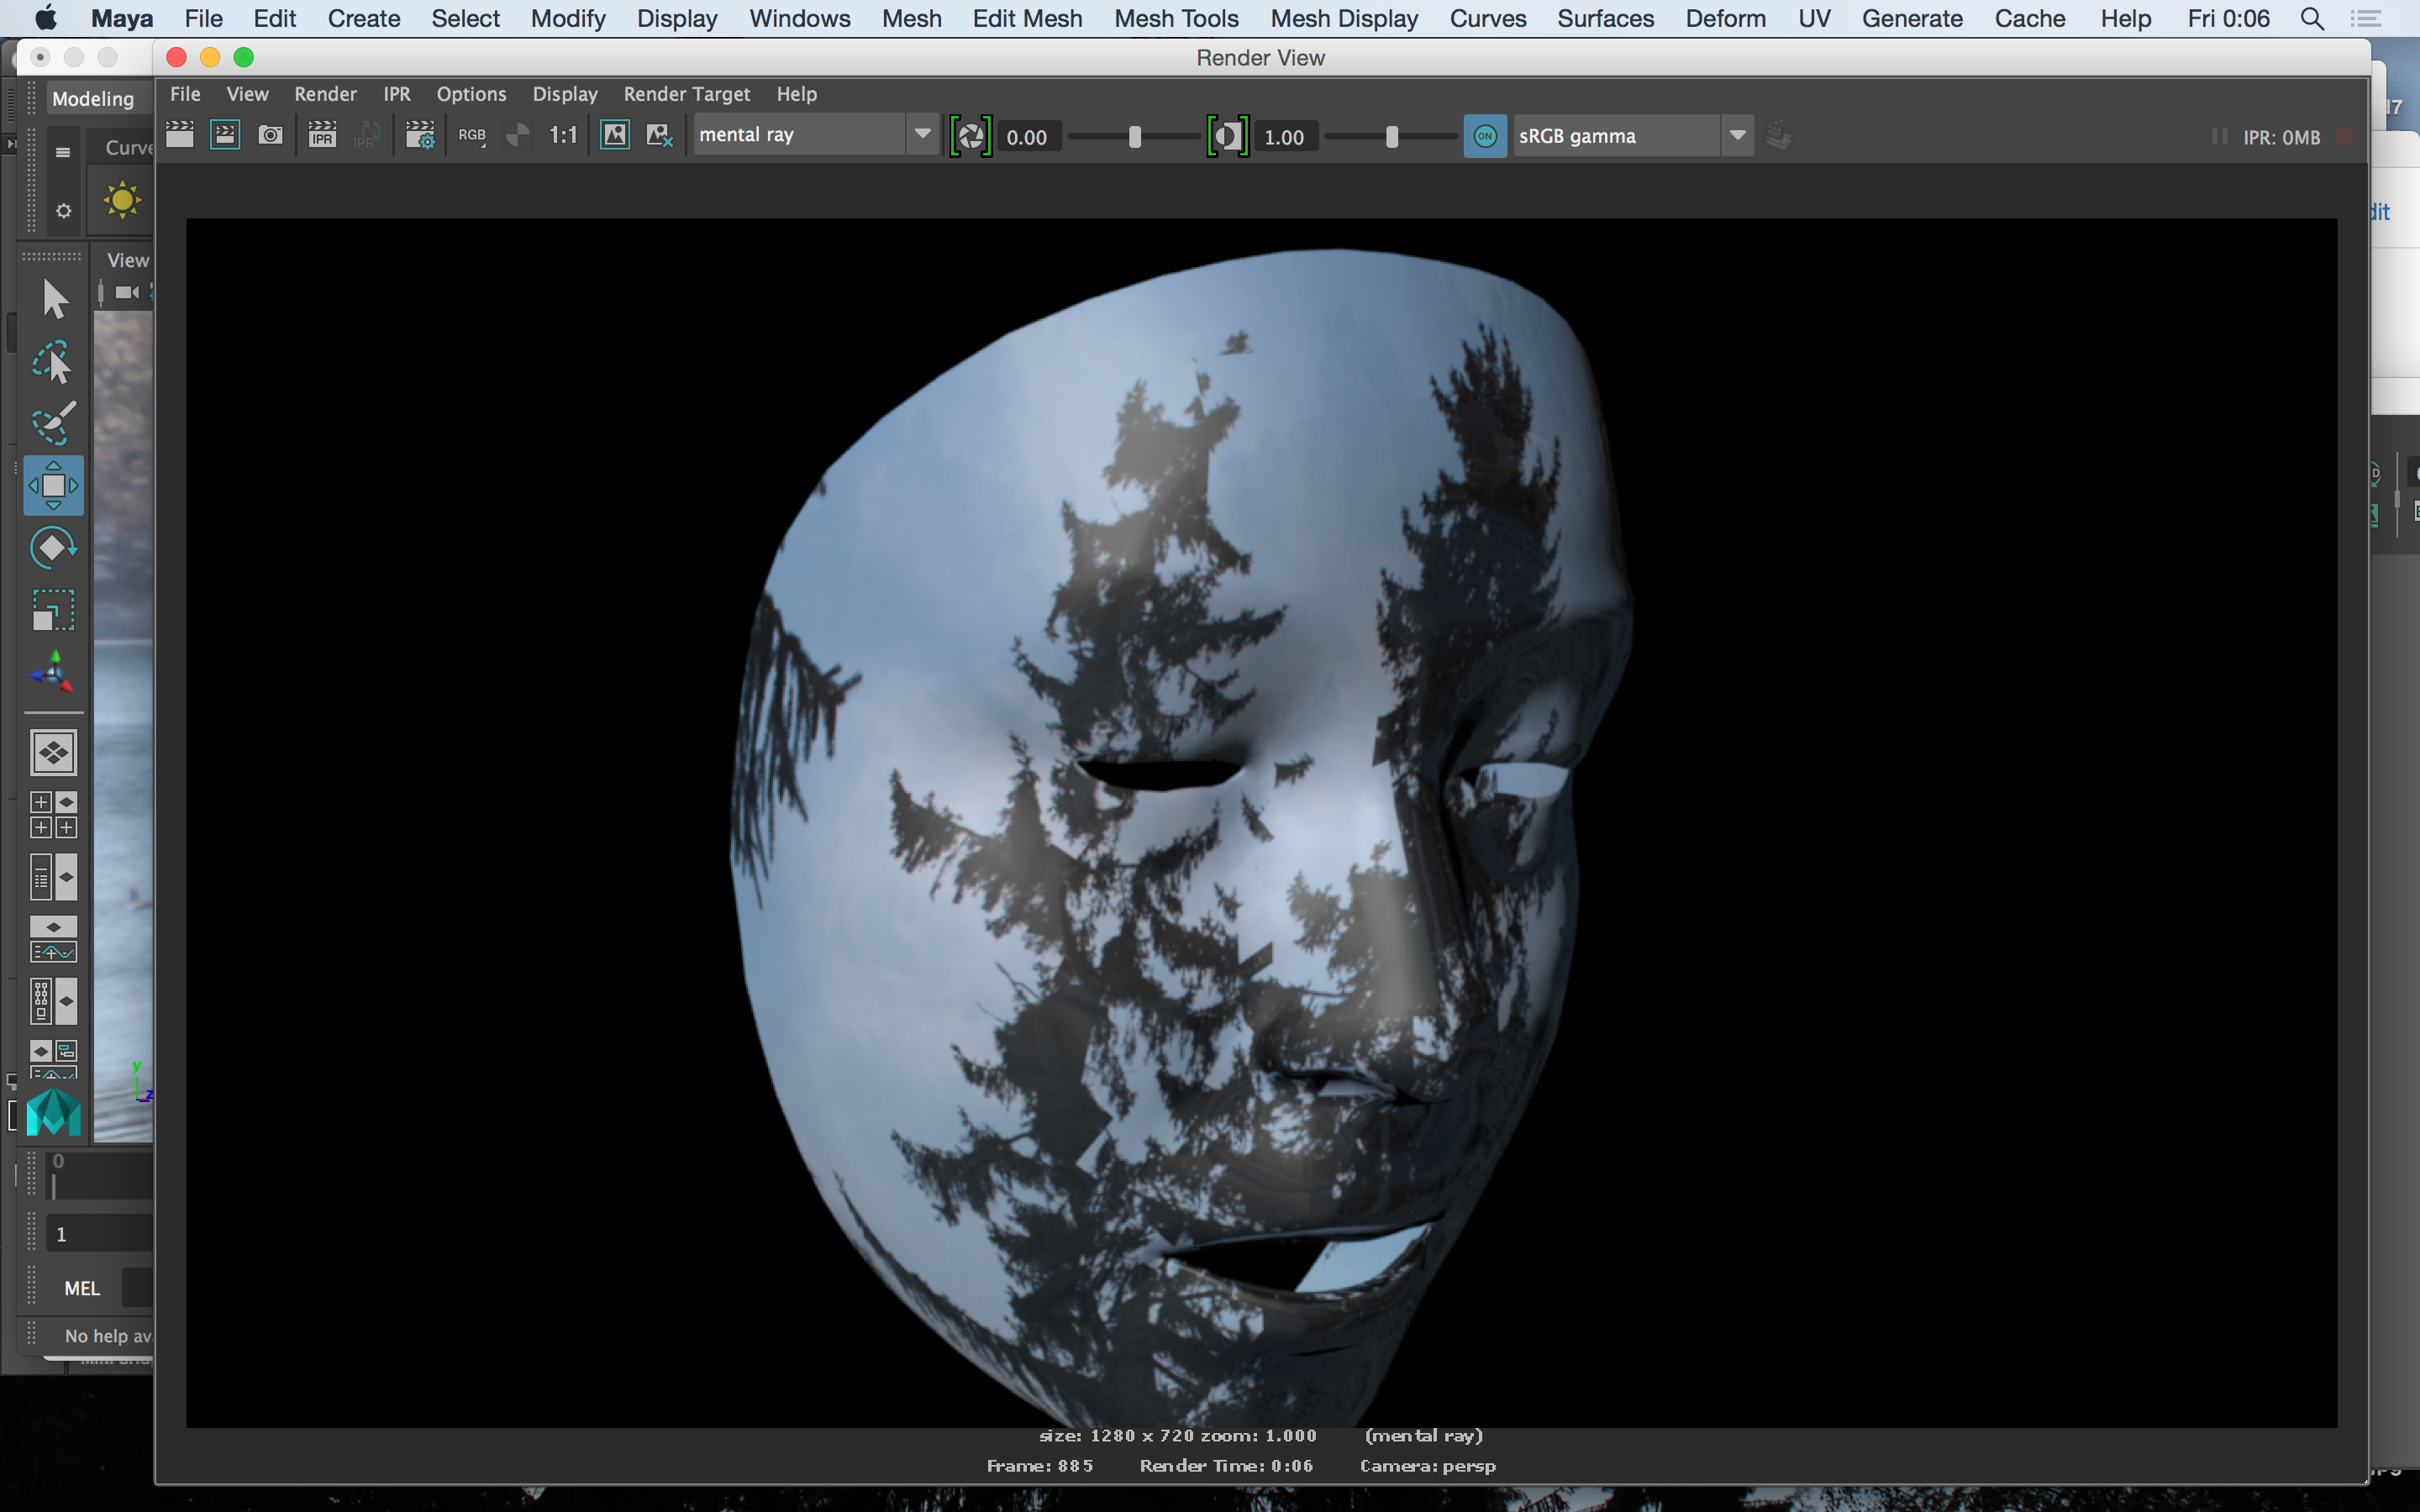The height and width of the screenshot is (1512, 2420).
Task: Click the RGB channel display dropdown
Action: [x=472, y=136]
